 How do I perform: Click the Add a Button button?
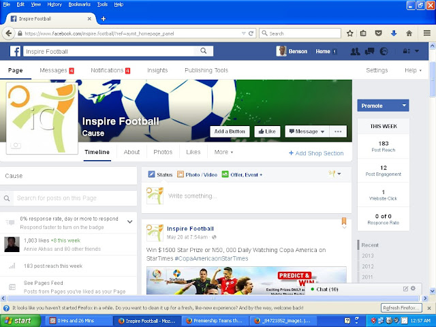click(x=230, y=131)
